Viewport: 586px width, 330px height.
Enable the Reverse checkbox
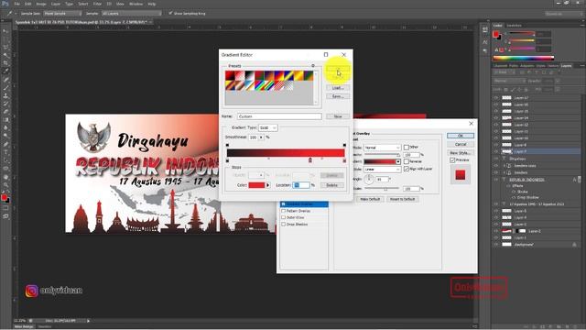[x=407, y=161]
